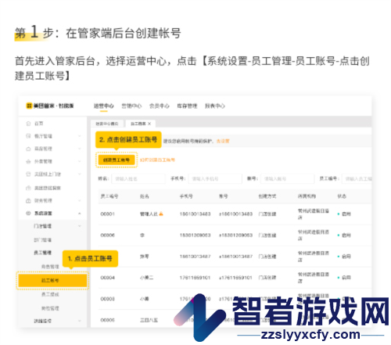Switch to the 营销中心 top tab
Image resolution: width=391 pixels, height=345 pixels.
pos(131,106)
